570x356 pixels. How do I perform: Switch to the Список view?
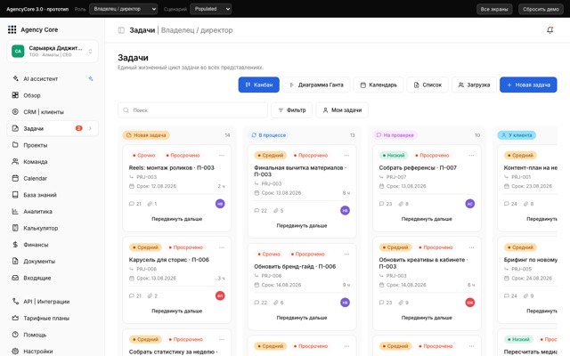click(427, 85)
